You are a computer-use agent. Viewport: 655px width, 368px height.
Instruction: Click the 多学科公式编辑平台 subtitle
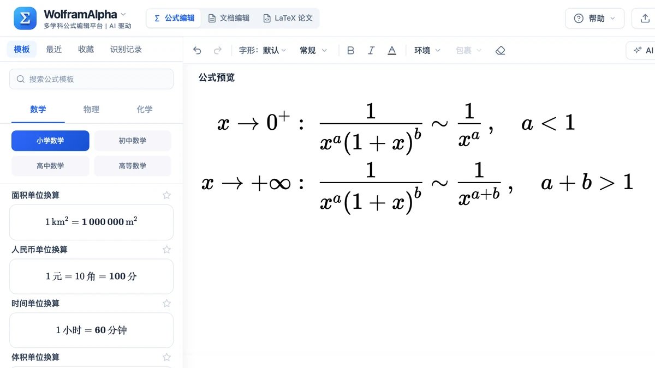click(x=73, y=26)
